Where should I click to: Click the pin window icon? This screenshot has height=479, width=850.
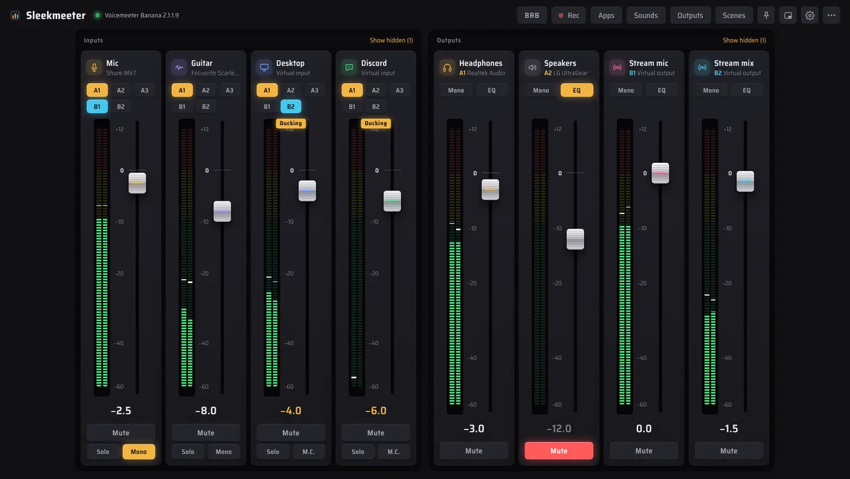[766, 15]
